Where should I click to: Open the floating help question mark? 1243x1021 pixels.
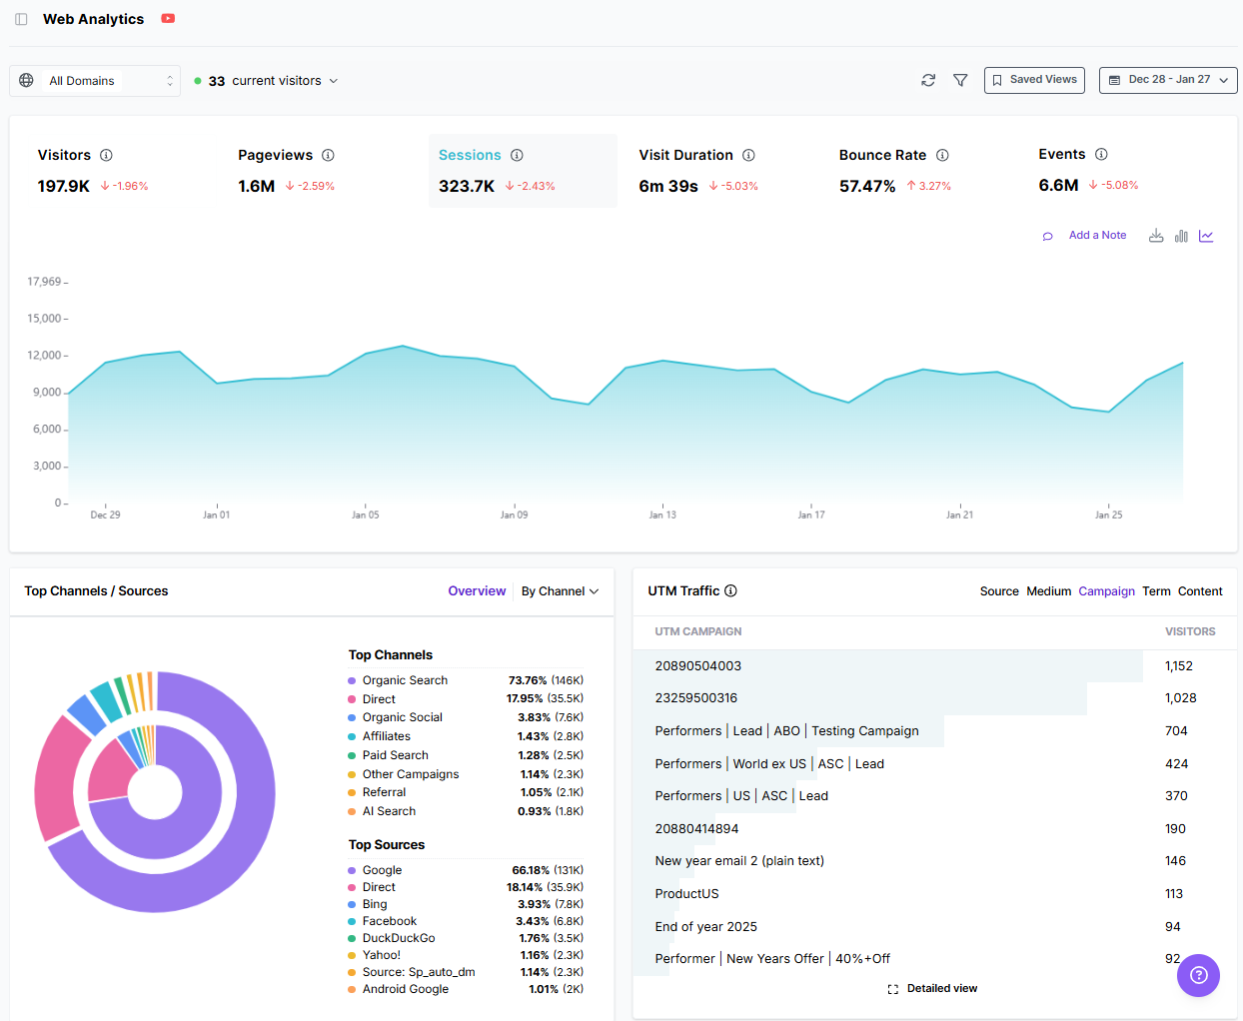coord(1198,975)
